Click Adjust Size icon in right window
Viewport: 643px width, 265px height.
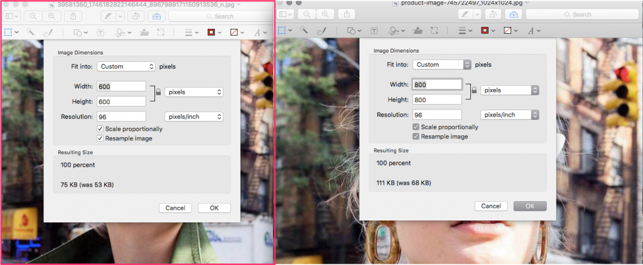[x=435, y=30]
